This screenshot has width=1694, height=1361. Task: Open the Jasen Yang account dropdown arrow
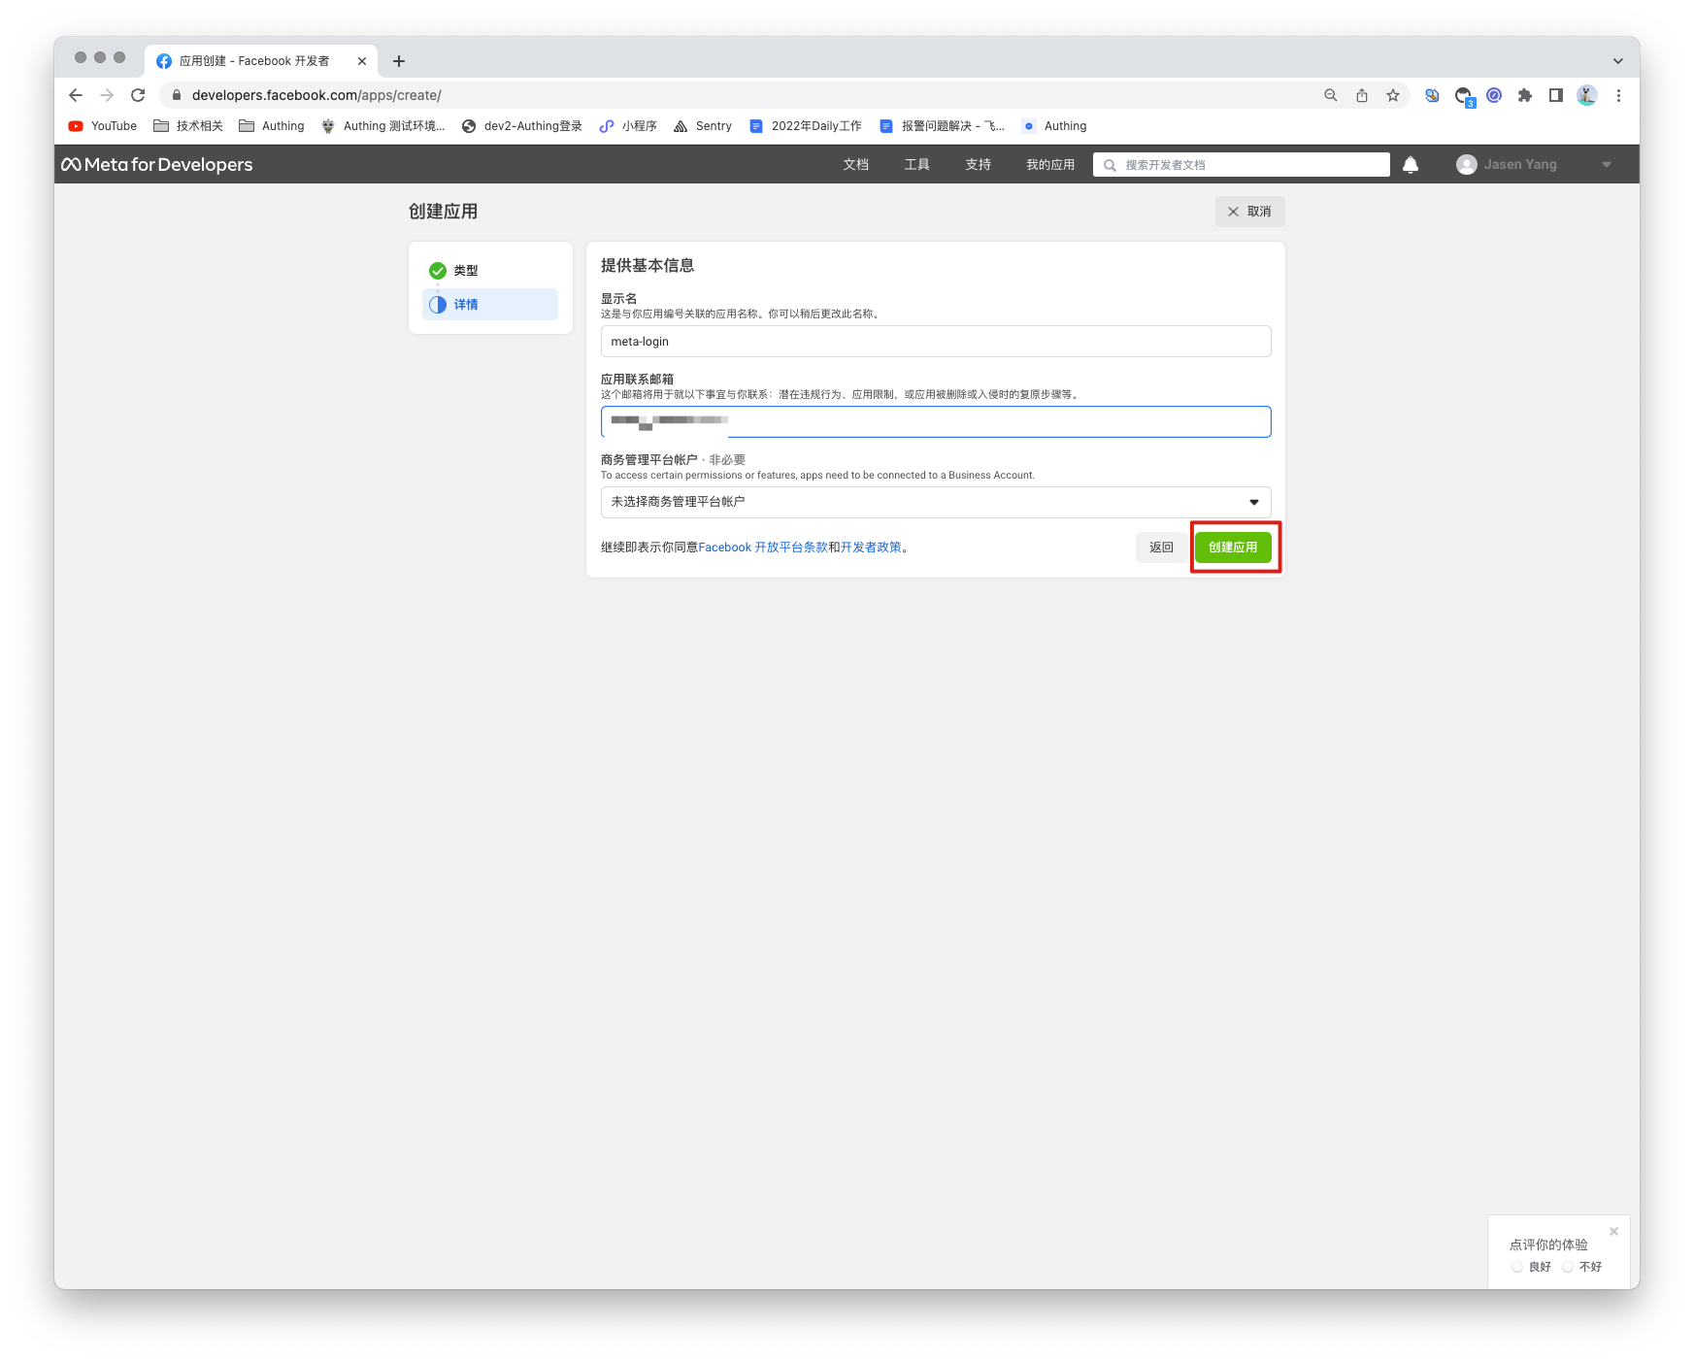point(1607,165)
